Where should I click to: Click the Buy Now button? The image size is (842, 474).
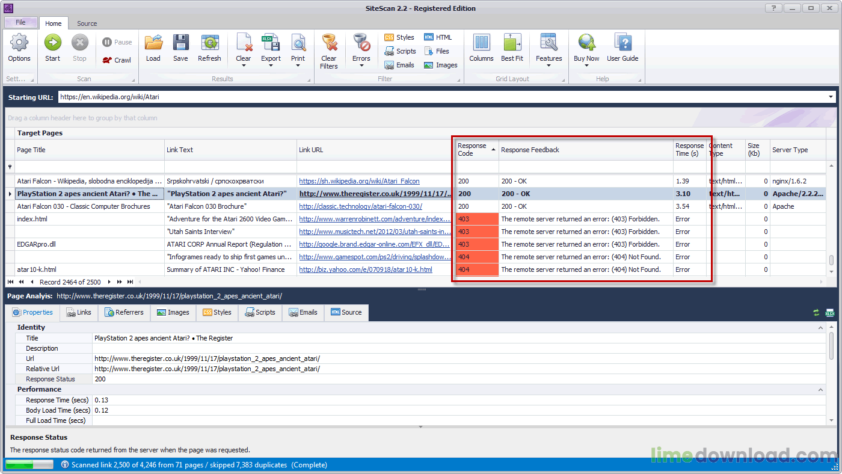click(586, 47)
